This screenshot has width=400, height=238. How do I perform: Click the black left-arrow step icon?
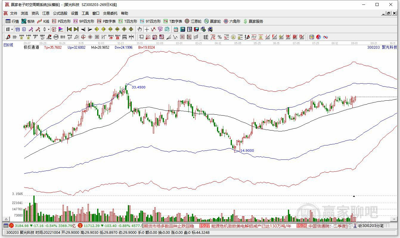coord(83,29)
